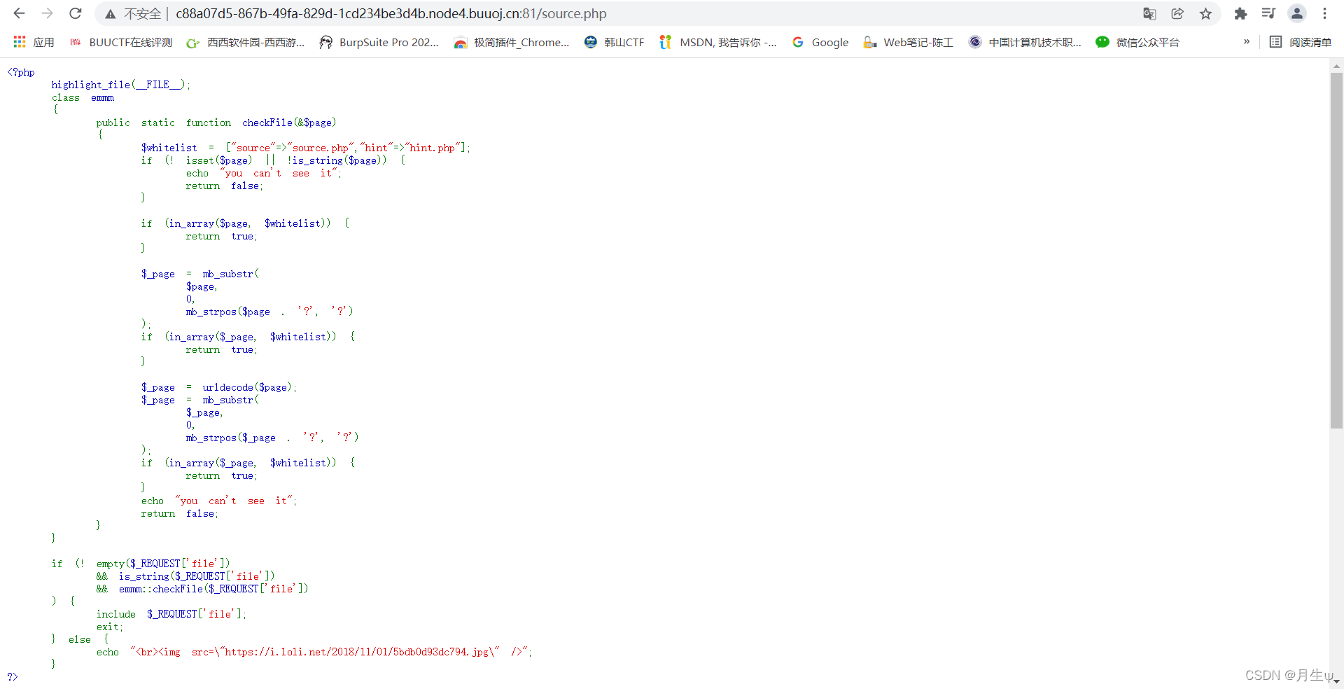Click the urldecode($page) line

click(219, 387)
